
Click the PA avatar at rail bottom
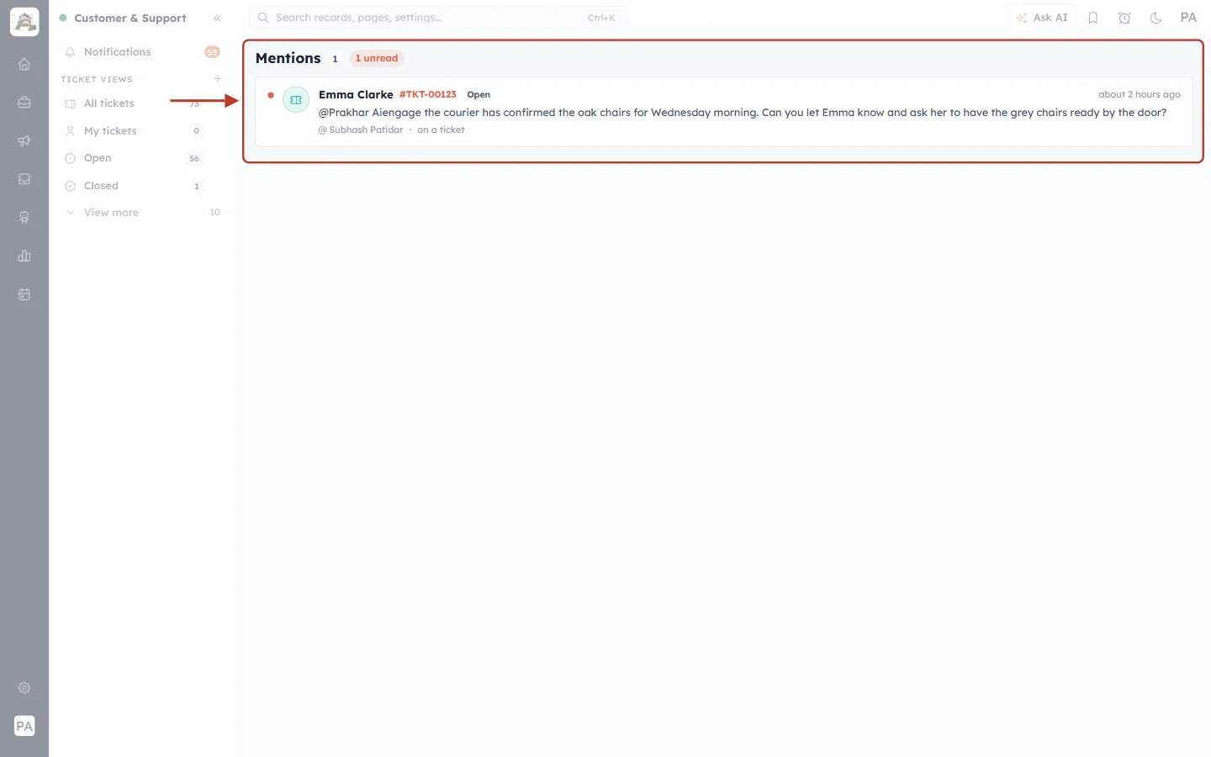point(24,726)
